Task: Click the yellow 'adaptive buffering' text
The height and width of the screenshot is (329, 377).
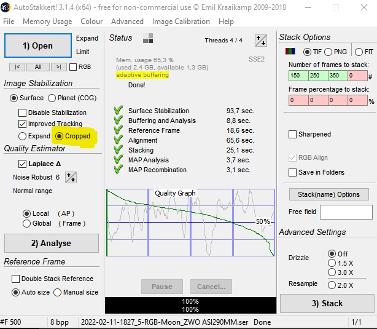Action: 142,75
